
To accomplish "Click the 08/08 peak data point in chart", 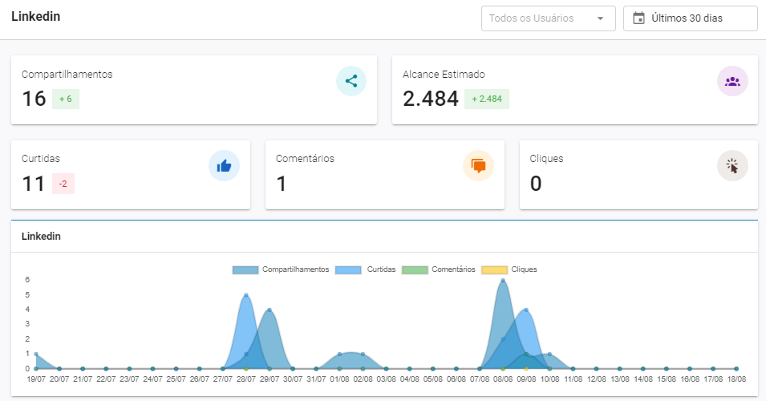I will pyautogui.click(x=503, y=281).
